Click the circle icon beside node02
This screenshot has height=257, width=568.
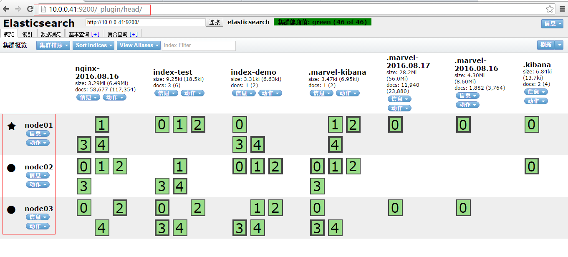12,168
